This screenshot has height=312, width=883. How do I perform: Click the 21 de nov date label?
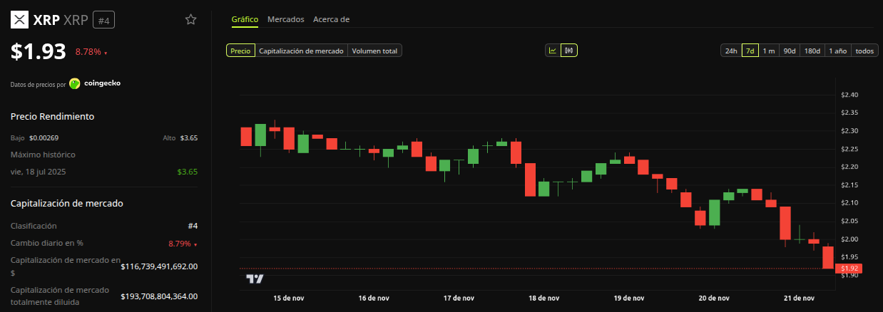point(798,298)
